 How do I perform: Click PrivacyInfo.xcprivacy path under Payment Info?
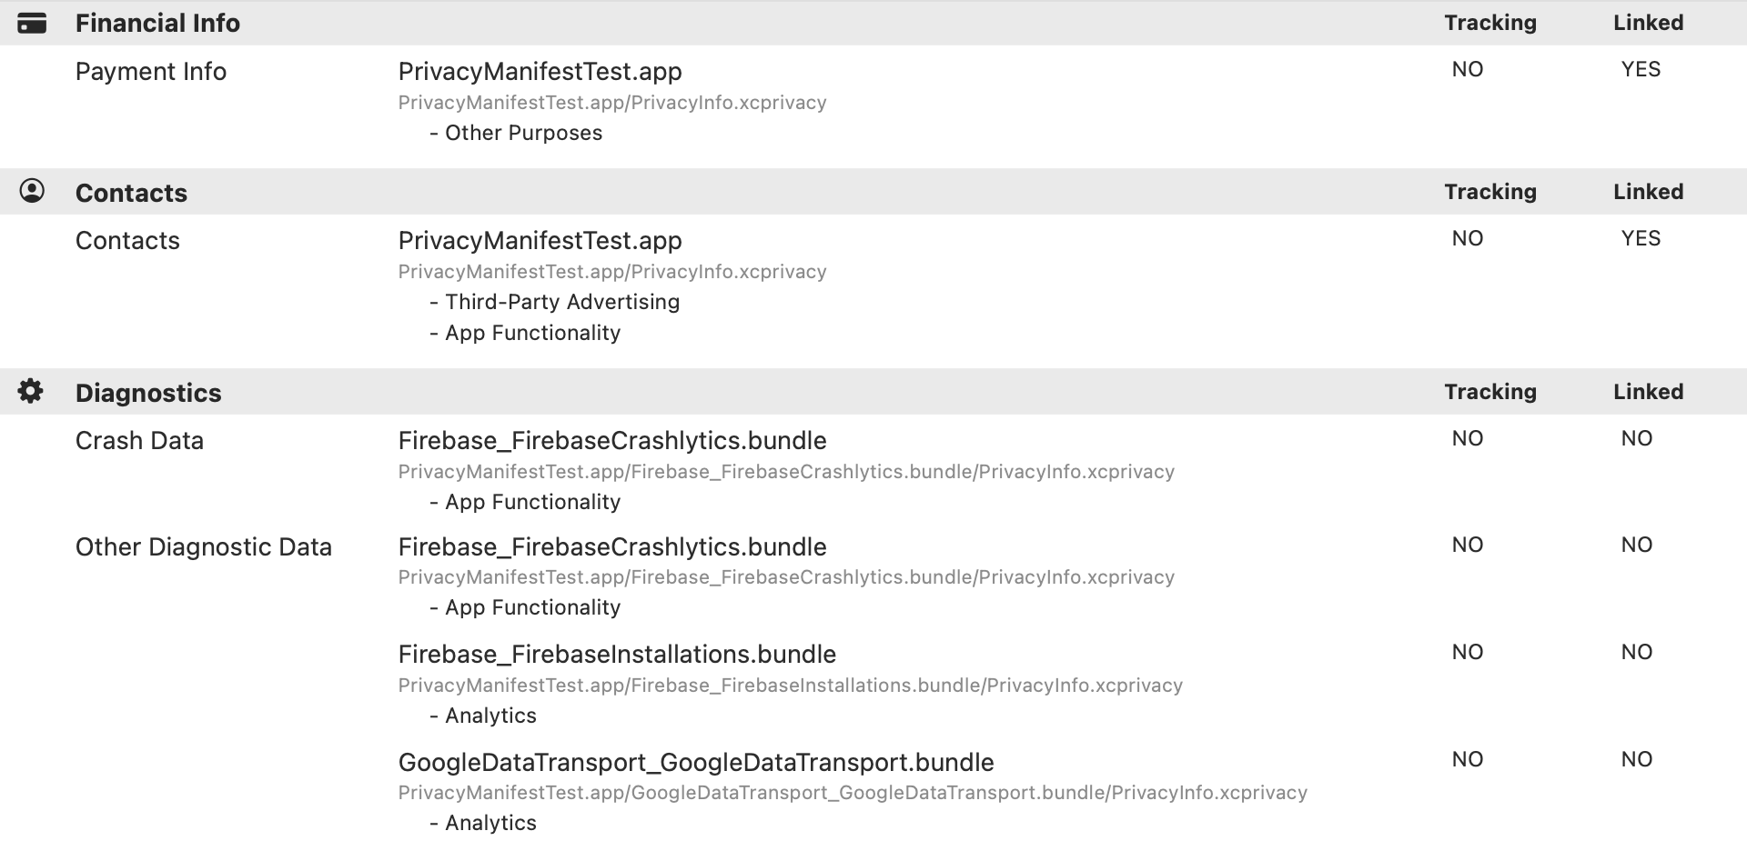[612, 102]
